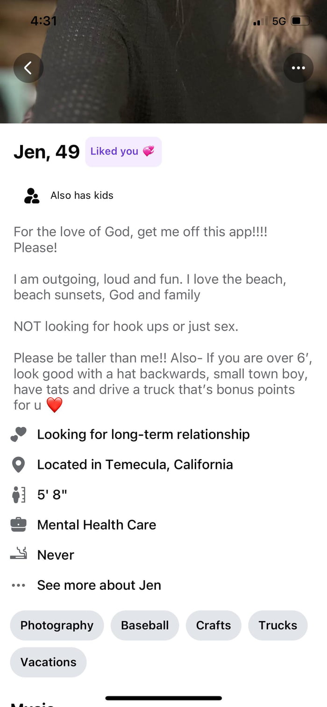Tap the battery icon in status bar
This screenshot has width=327, height=707.
tap(300, 21)
